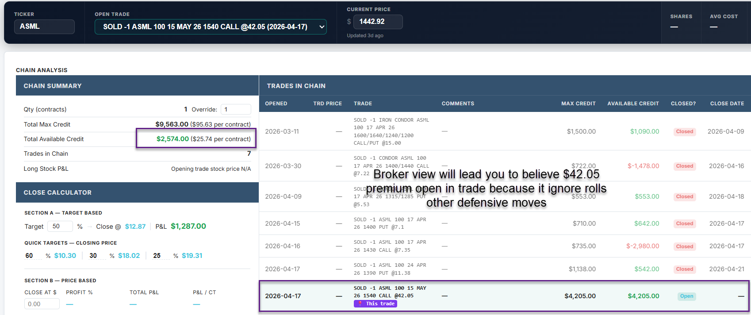Click the This trade badge
Screen dimensions: 751x315
375,303
